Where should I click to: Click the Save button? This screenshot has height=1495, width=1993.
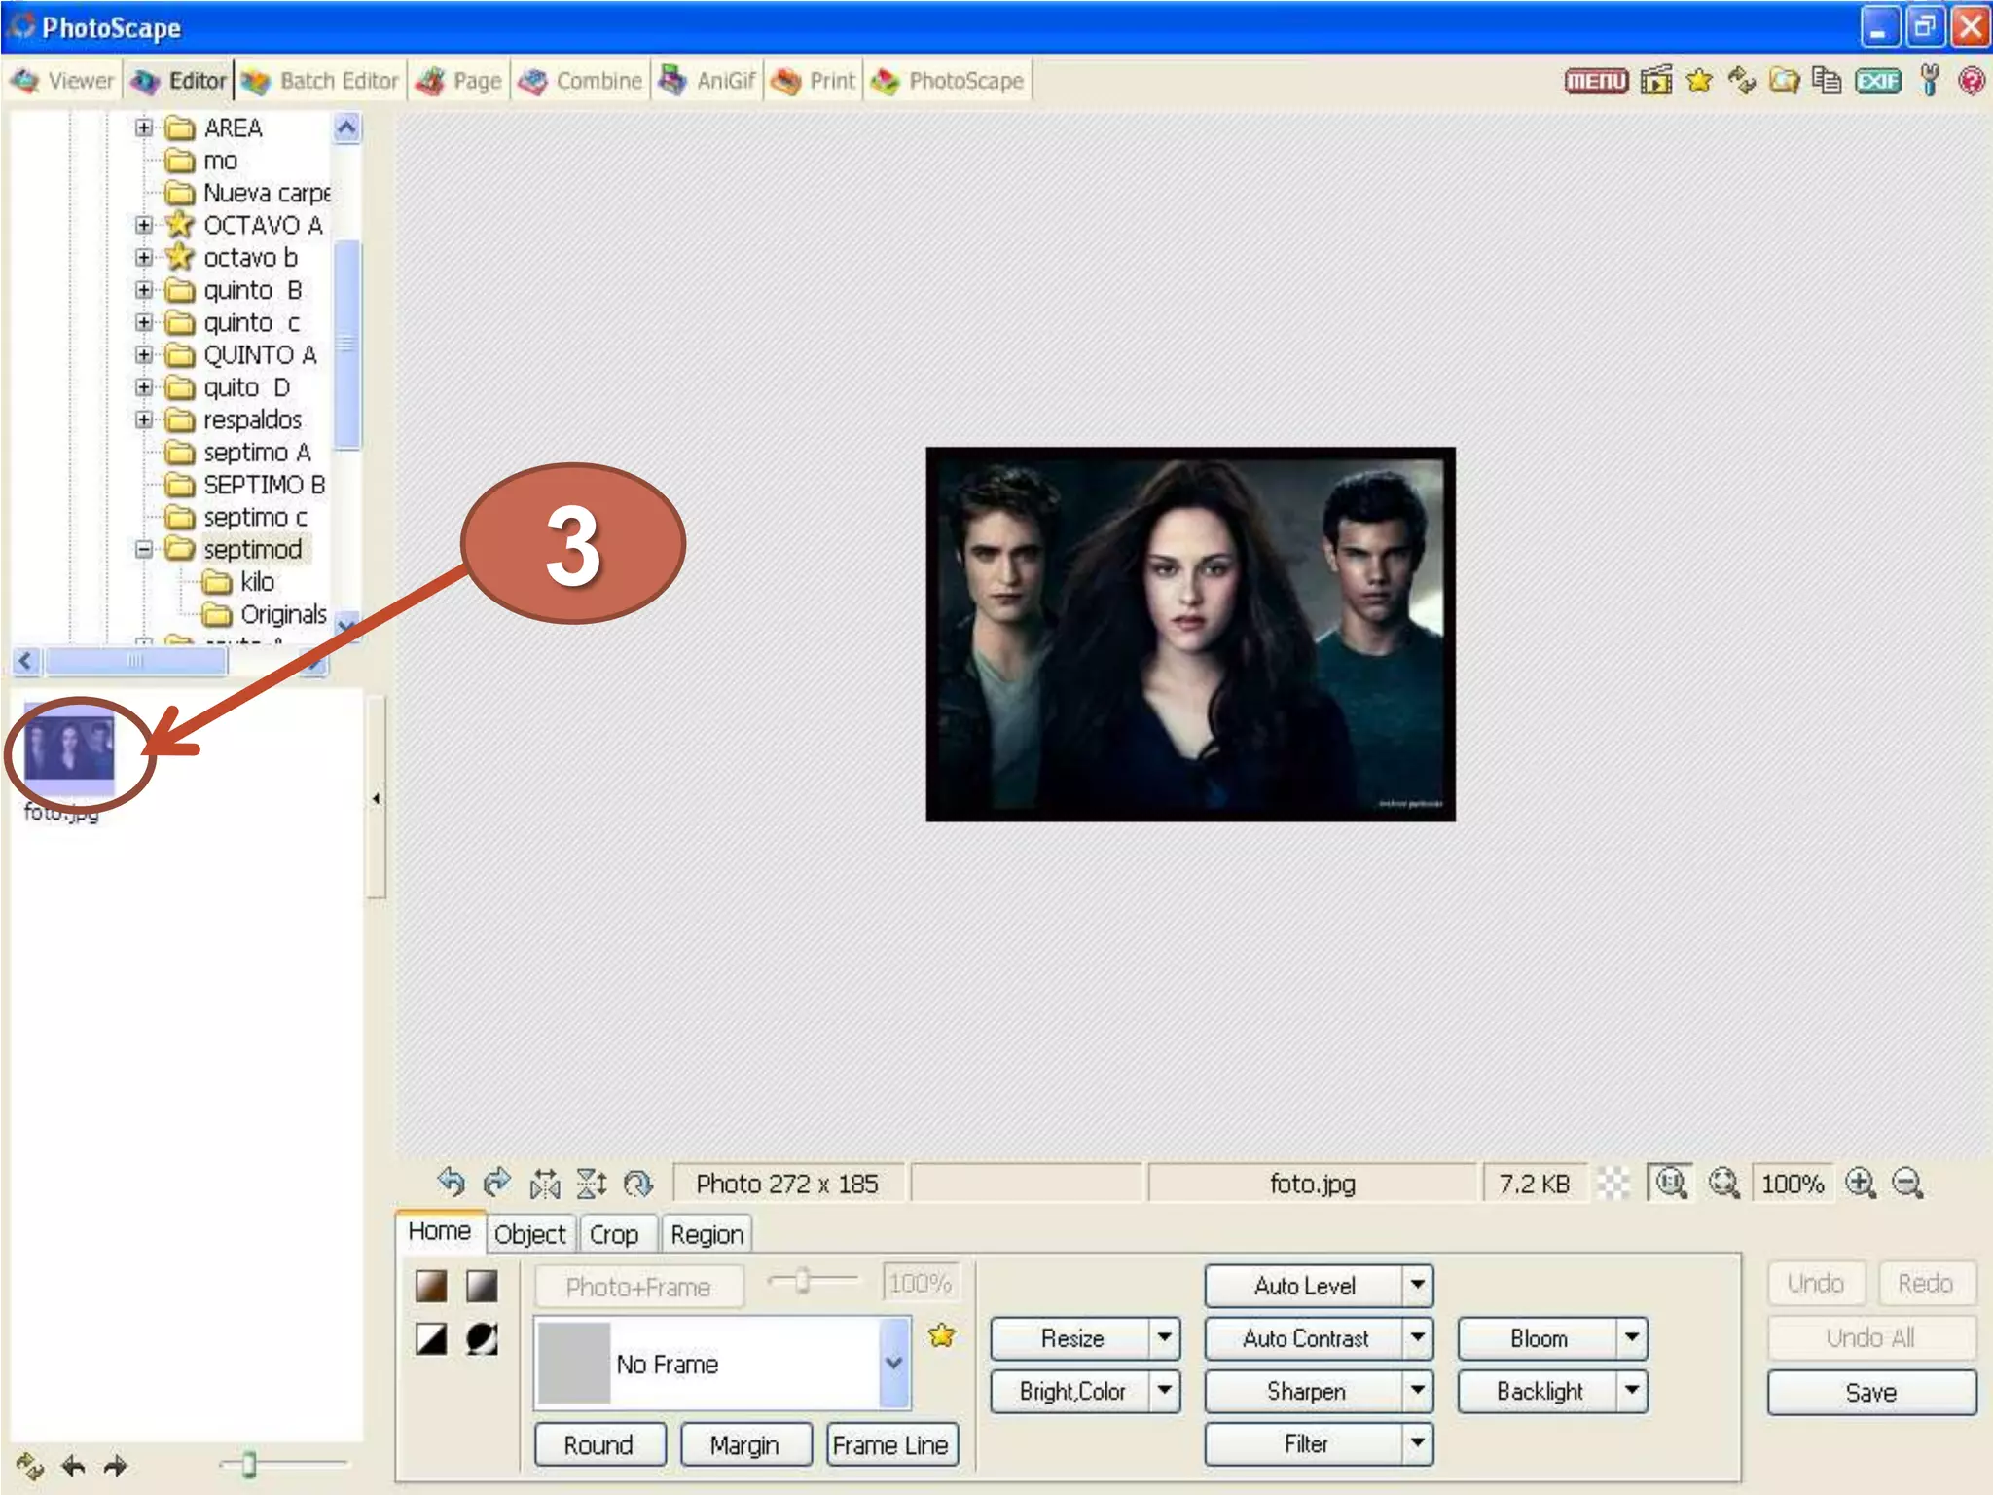pyautogui.click(x=1870, y=1392)
